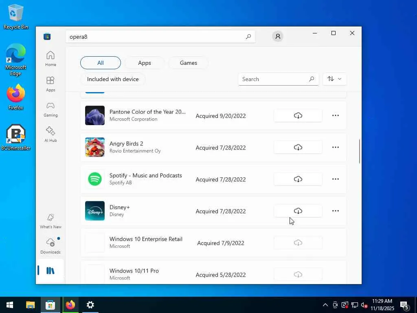Click the library list vertical scrollbar

360,151
